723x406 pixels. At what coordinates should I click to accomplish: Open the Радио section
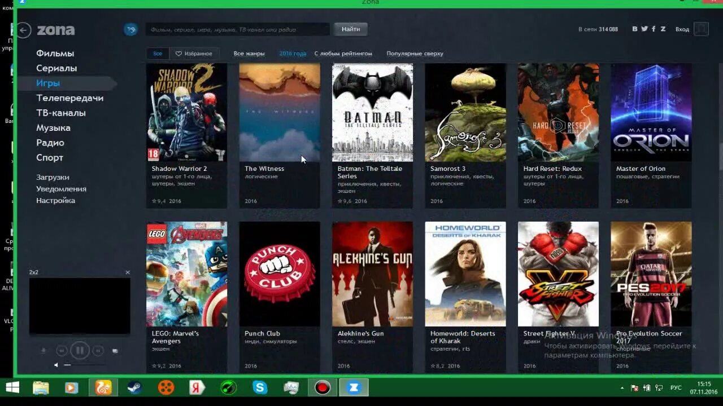click(50, 143)
